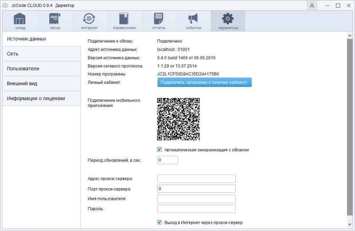Screen dimensions: 355x231
Task: Click the Порт прокси-сервера field
Action: tap(196, 189)
